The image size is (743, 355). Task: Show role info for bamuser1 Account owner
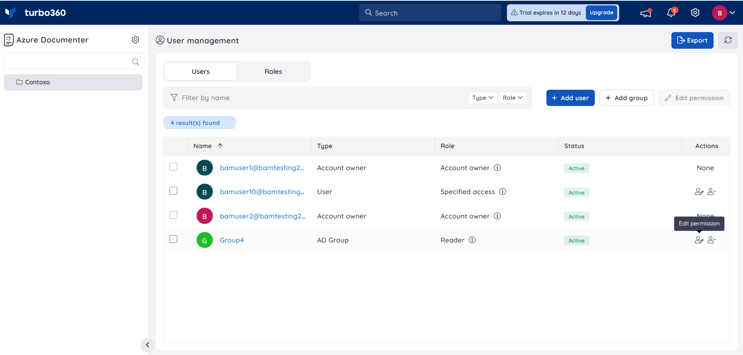[497, 167]
